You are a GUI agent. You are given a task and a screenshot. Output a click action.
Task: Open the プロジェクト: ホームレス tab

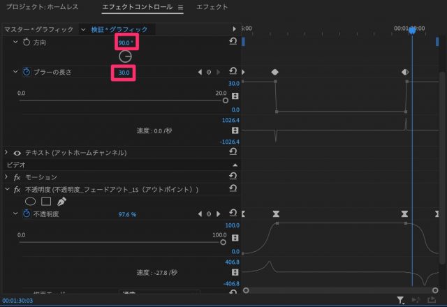pos(42,7)
